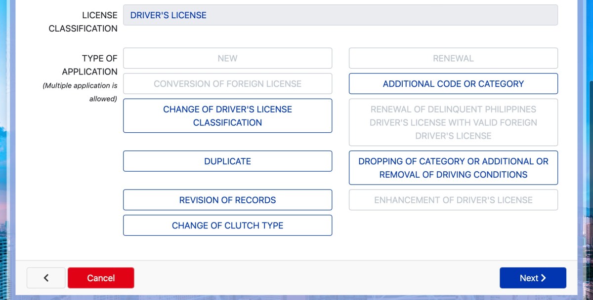
Task: Click the arrow icon inside the Next button
Action: pos(544,278)
